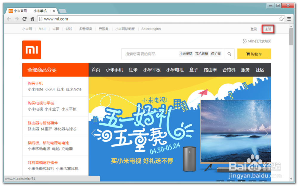298x186 pixels.
Task: Open 红米 nav item
Action: pyautogui.click(x=133, y=70)
